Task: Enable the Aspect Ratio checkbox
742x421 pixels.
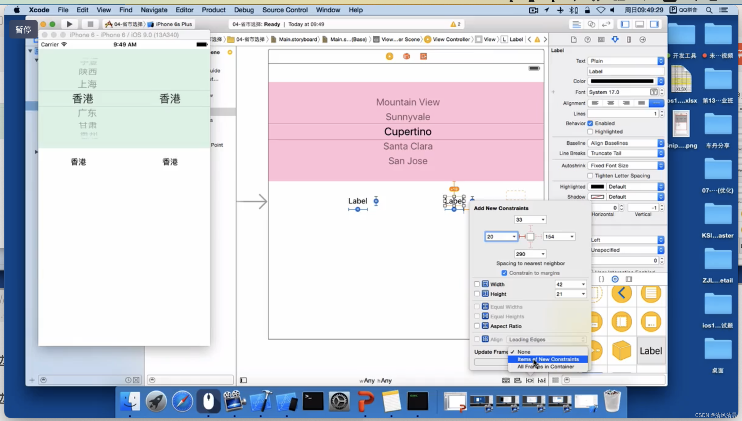Action: tap(477, 326)
